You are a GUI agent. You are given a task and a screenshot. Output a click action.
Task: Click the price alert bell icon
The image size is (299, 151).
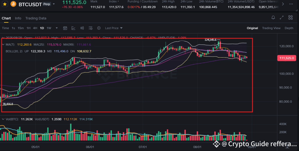click(273, 18)
